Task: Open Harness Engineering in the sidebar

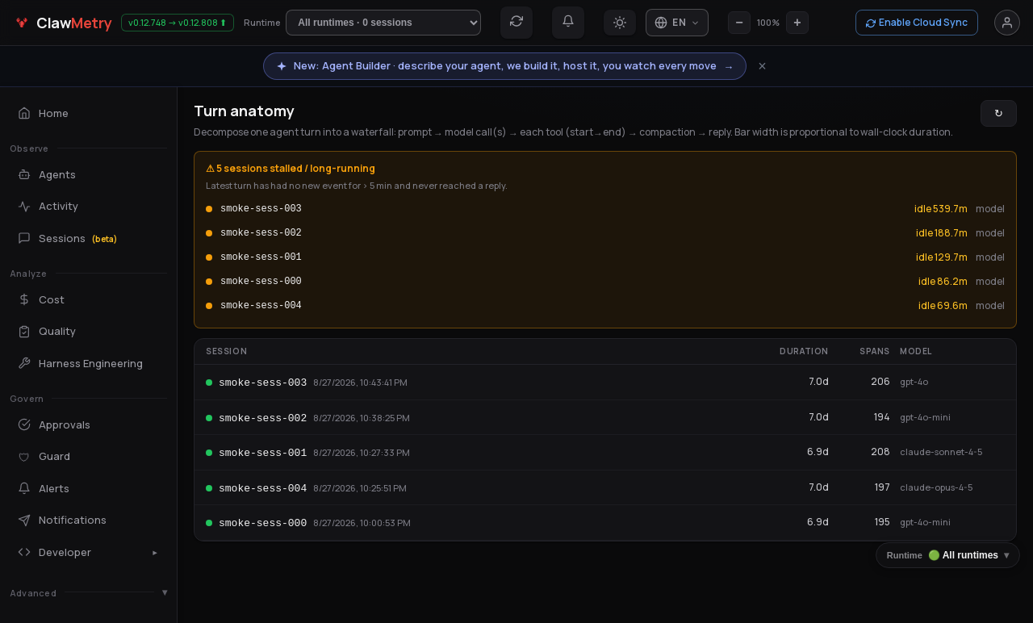Action: (x=89, y=363)
